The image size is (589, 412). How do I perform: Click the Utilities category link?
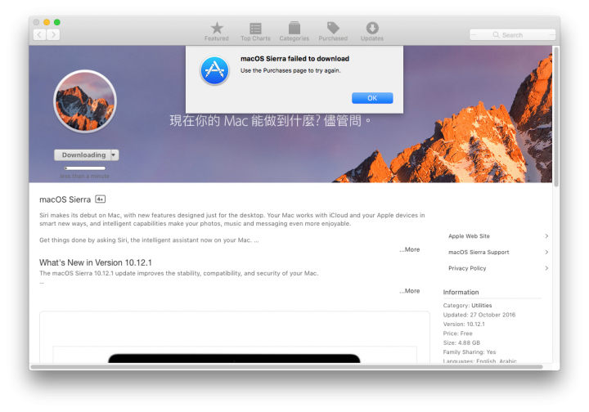click(x=482, y=306)
